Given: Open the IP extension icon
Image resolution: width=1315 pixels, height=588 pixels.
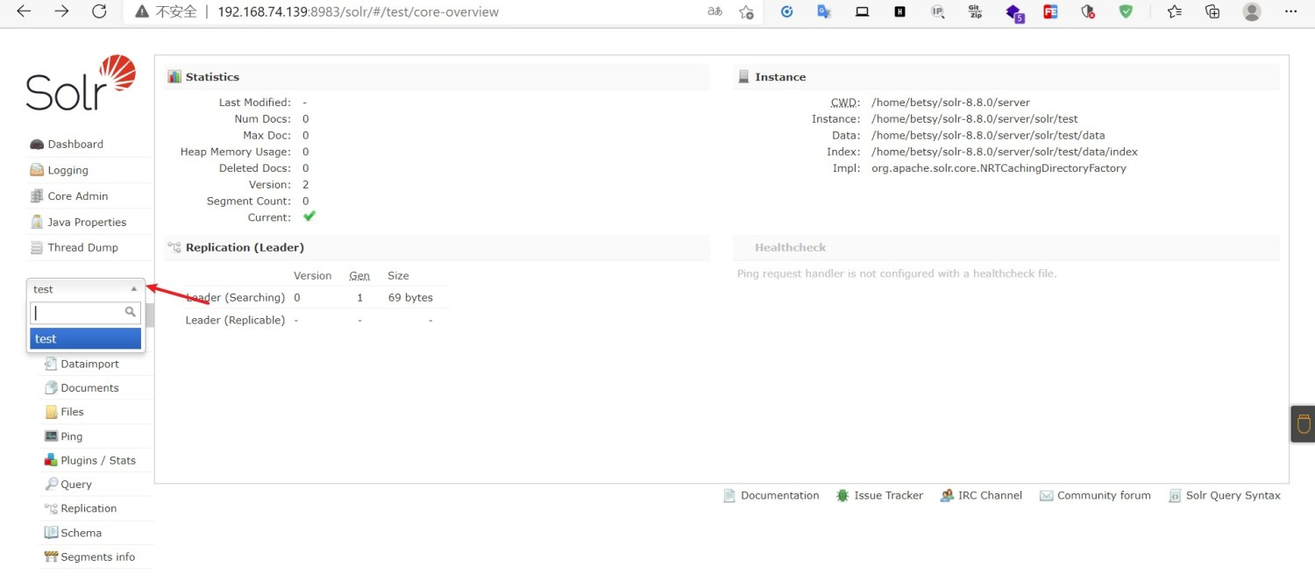Looking at the screenshot, I should tap(938, 11).
